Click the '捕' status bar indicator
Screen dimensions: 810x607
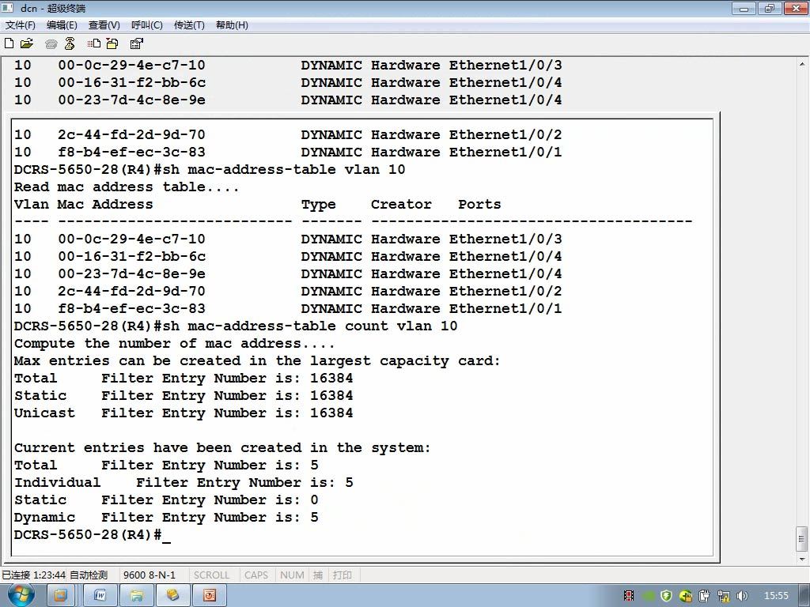pyautogui.click(x=318, y=575)
